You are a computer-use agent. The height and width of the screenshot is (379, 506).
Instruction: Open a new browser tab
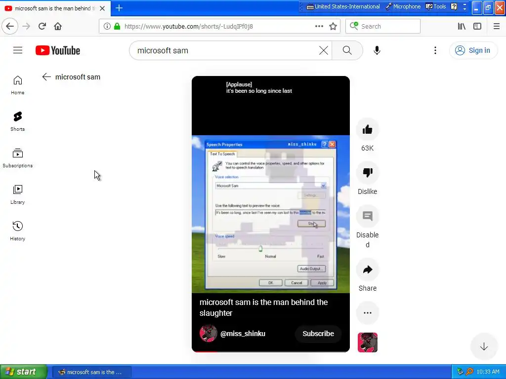pyautogui.click(x=119, y=8)
